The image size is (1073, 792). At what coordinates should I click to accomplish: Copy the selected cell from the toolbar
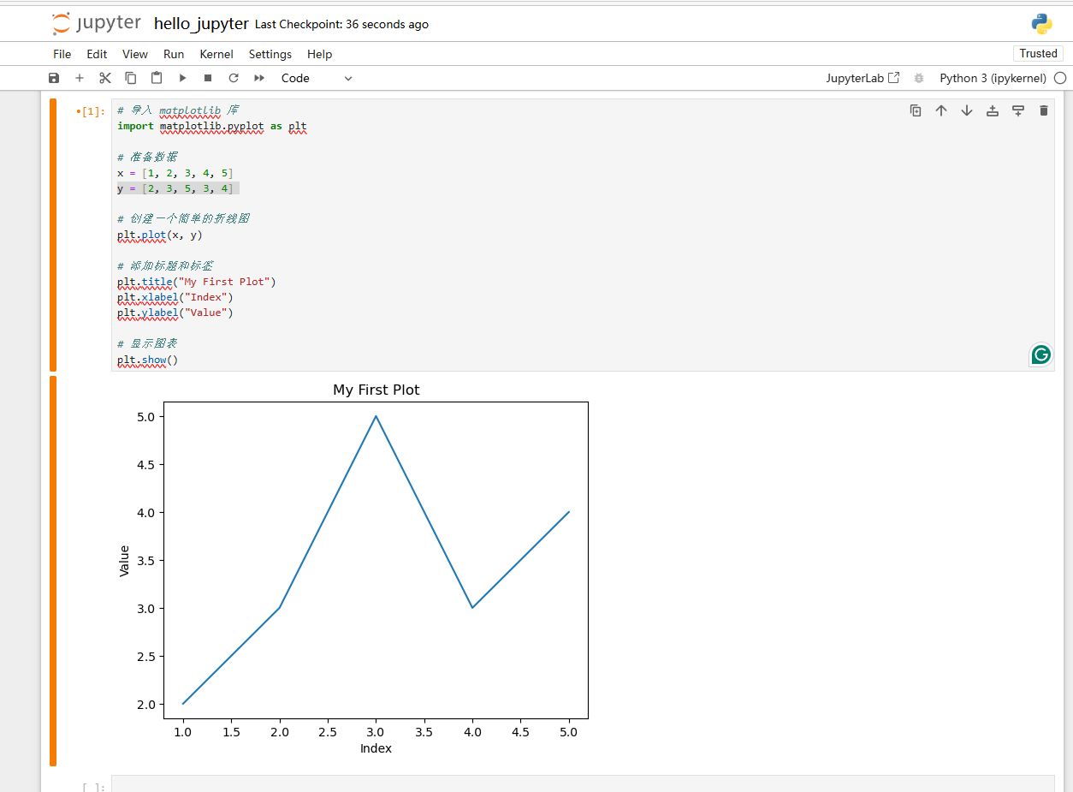tap(131, 78)
